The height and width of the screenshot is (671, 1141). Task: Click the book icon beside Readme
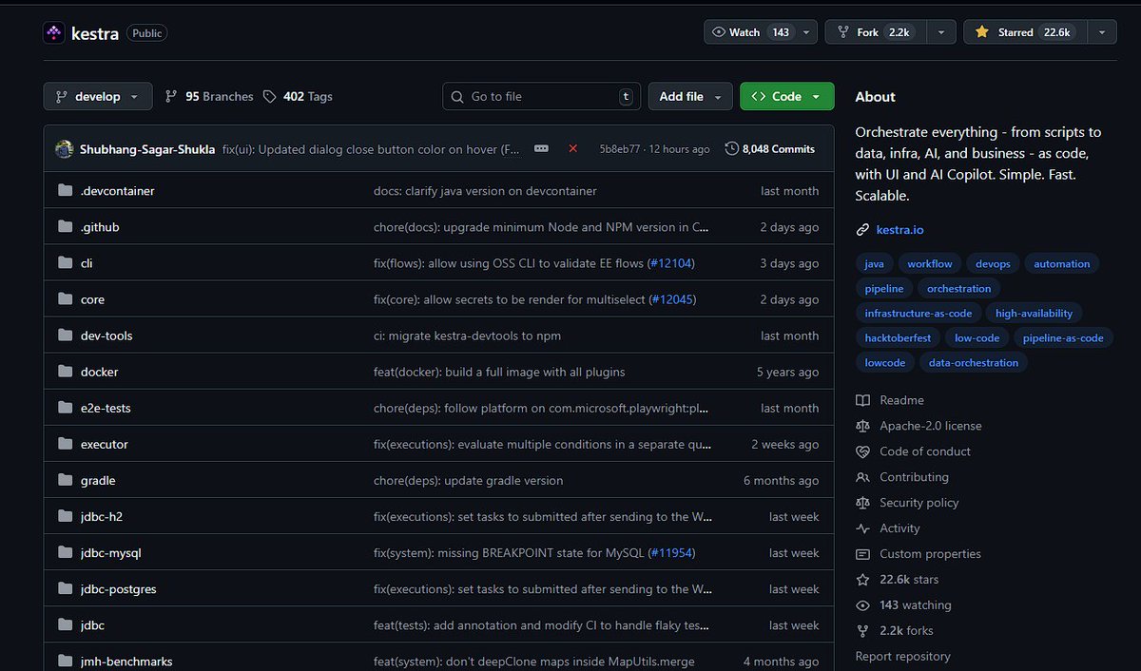click(862, 400)
